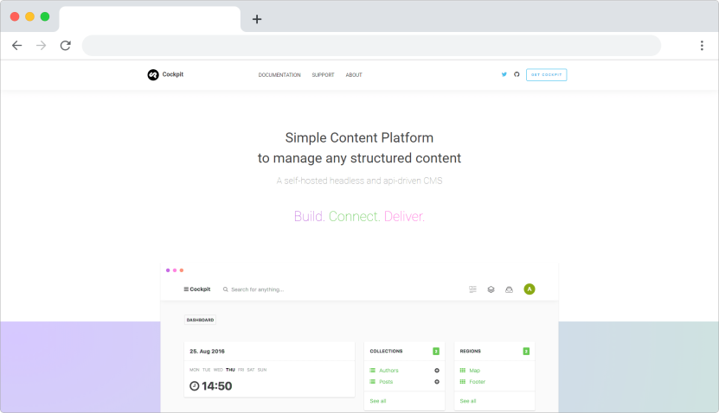The height and width of the screenshot is (413, 719).
Task: Add entry with plus icon next to Posts
Action: click(x=437, y=382)
